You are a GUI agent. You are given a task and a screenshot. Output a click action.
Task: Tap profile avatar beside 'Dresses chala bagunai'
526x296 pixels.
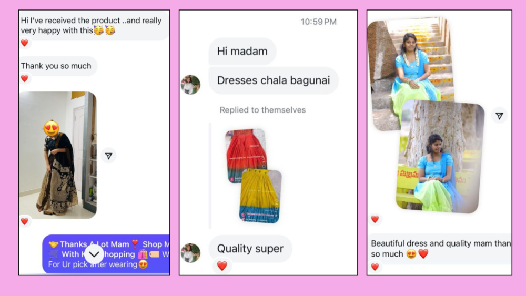point(190,85)
